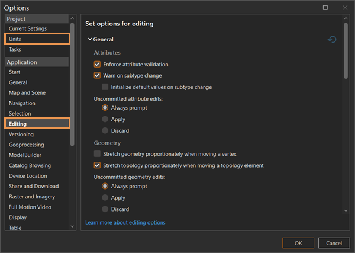Select Discard for uncommitted attribute edits
The image size is (355, 253).
click(x=105, y=130)
